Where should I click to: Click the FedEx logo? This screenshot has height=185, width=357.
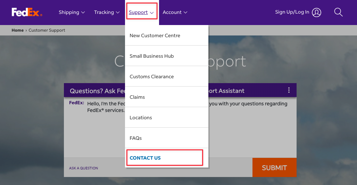pos(27,12)
